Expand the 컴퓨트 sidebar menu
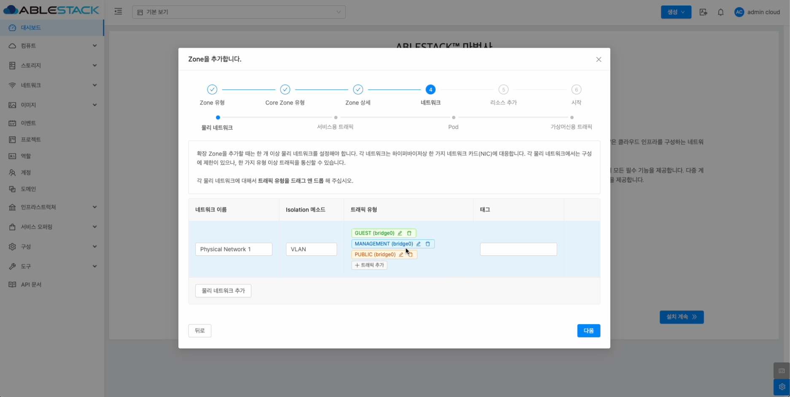790x397 pixels. pyautogui.click(x=52, y=46)
